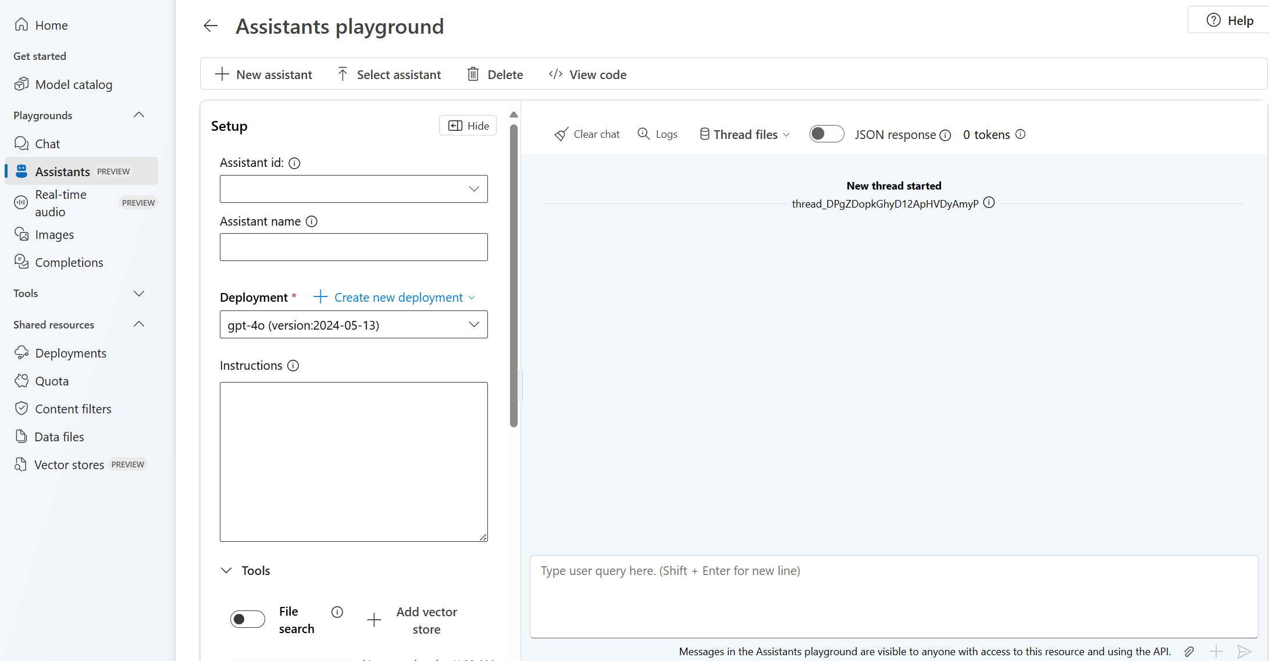Click the JSON response info icon
Screen dimensions: 1269x661
tap(946, 135)
